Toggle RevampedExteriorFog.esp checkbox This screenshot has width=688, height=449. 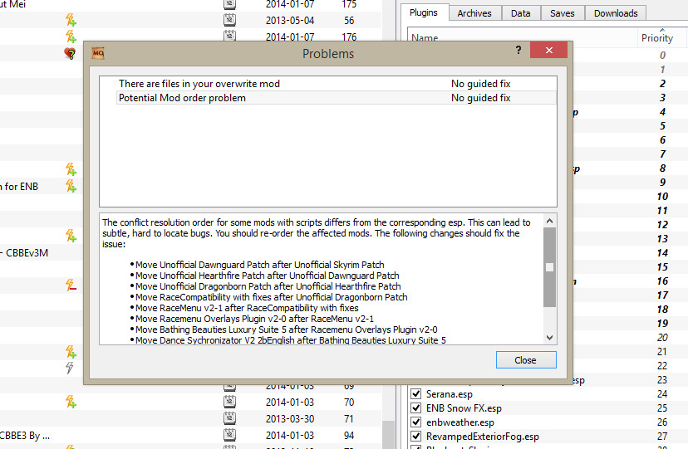pyautogui.click(x=417, y=437)
